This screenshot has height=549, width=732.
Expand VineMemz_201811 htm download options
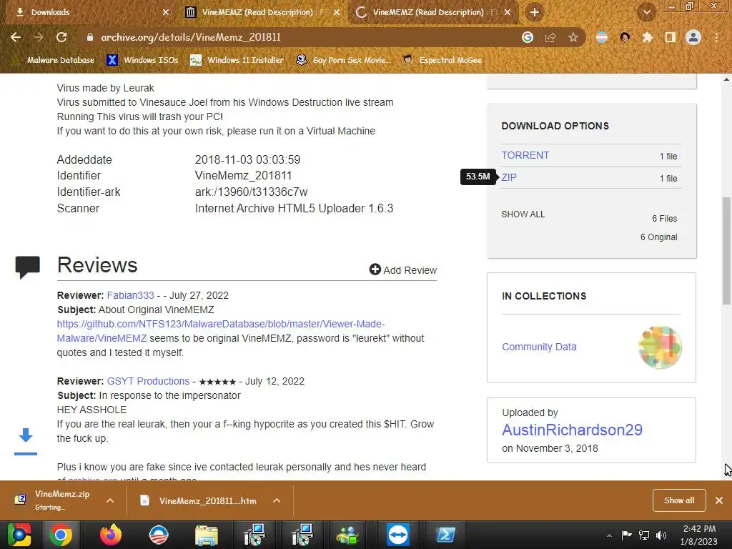277,500
